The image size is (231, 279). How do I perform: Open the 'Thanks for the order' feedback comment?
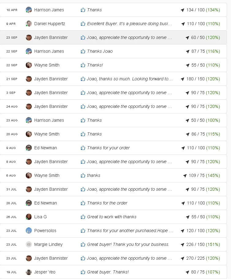pyautogui.click(x=107, y=203)
